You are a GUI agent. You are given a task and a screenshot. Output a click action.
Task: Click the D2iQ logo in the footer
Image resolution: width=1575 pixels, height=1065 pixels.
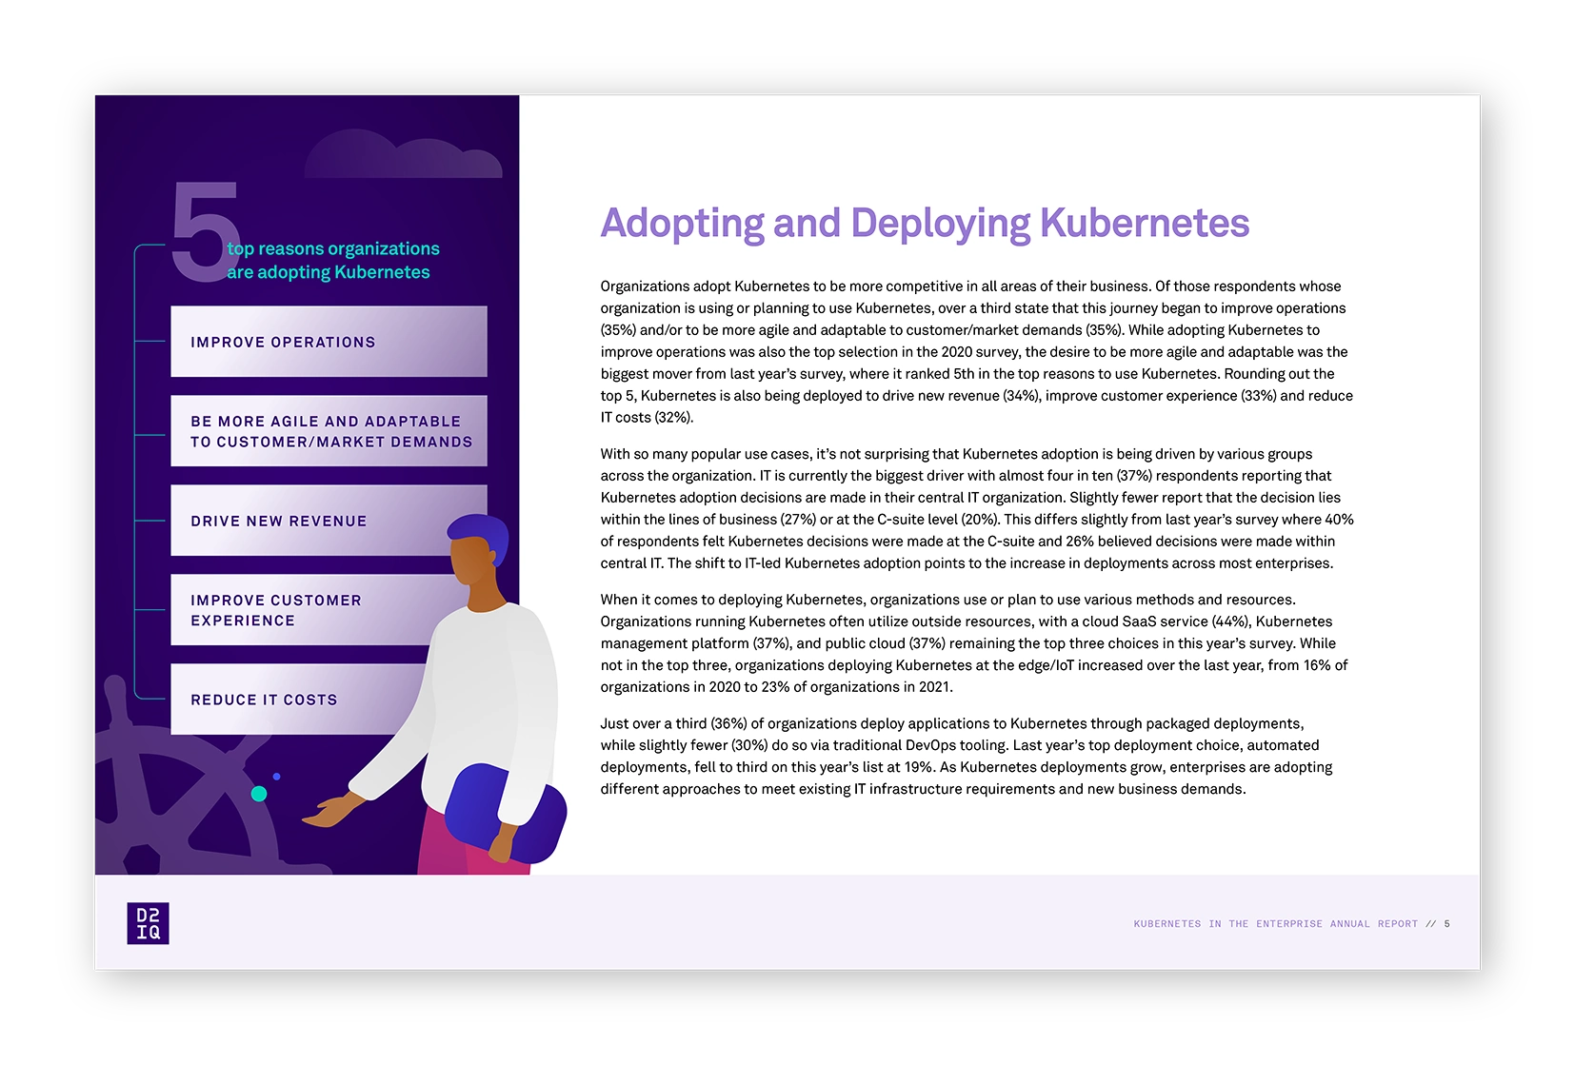pyautogui.click(x=148, y=923)
